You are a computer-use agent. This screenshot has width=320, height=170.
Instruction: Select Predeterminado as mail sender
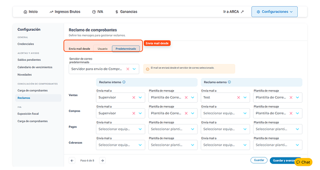126,49
